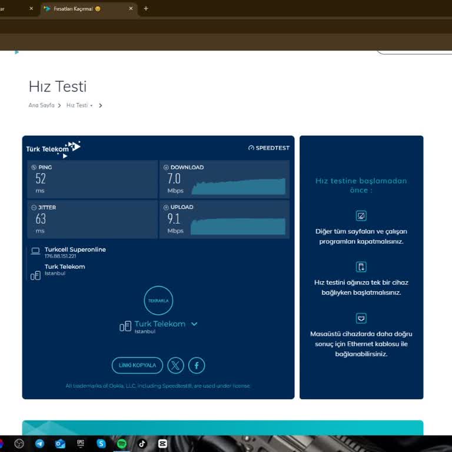Open OBS Studio from the taskbar
The width and height of the screenshot is (452, 452).
(x=19, y=444)
